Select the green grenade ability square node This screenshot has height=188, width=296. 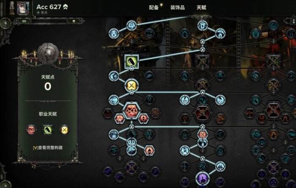132,62
